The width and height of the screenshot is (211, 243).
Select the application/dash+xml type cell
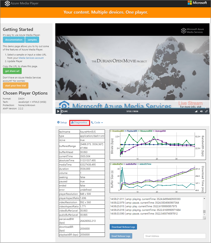click(92, 136)
